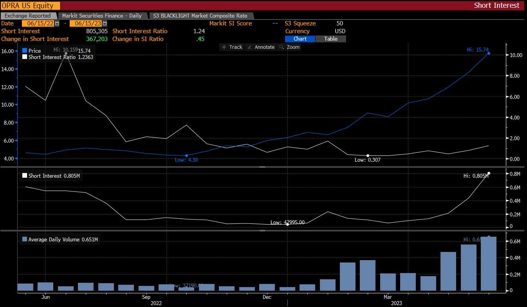Open the Exchange Reported tab
The image size is (527, 307).
coord(28,16)
